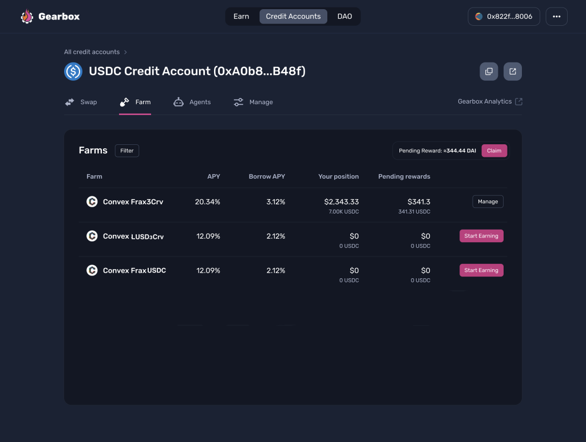Click the Filter button in Farms
This screenshot has height=442, width=586.
click(127, 151)
